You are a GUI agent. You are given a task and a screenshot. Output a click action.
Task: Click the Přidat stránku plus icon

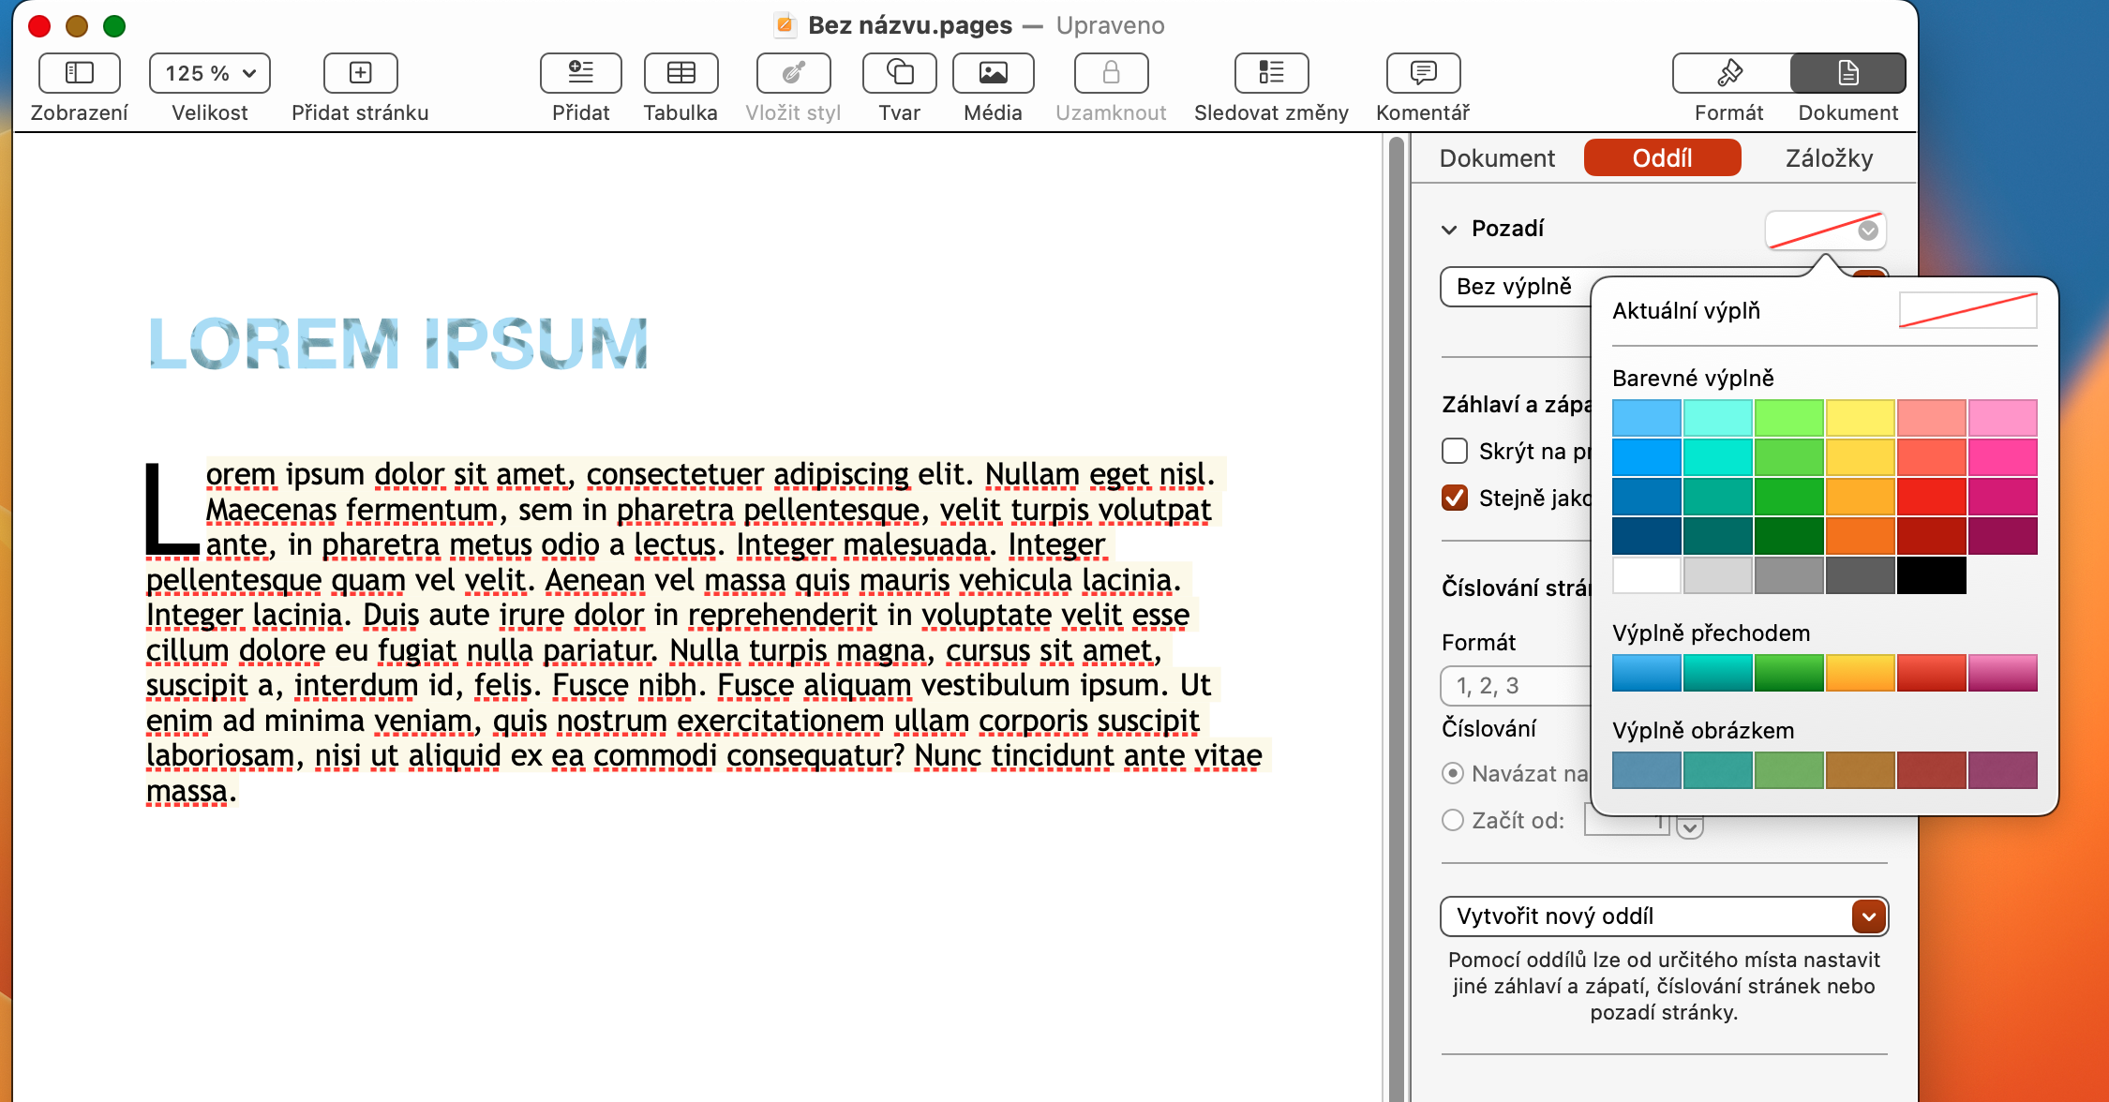(x=360, y=73)
